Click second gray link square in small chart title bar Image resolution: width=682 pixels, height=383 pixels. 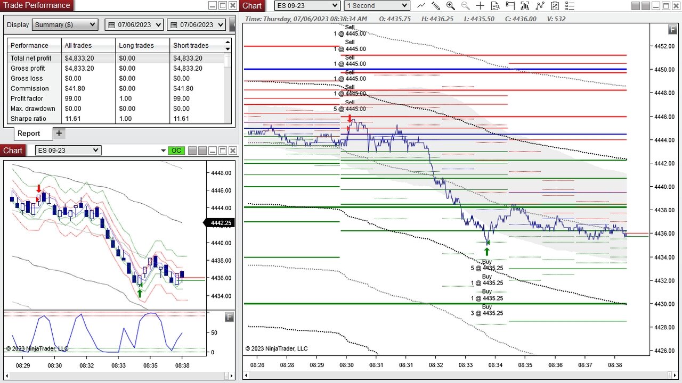[x=202, y=151]
